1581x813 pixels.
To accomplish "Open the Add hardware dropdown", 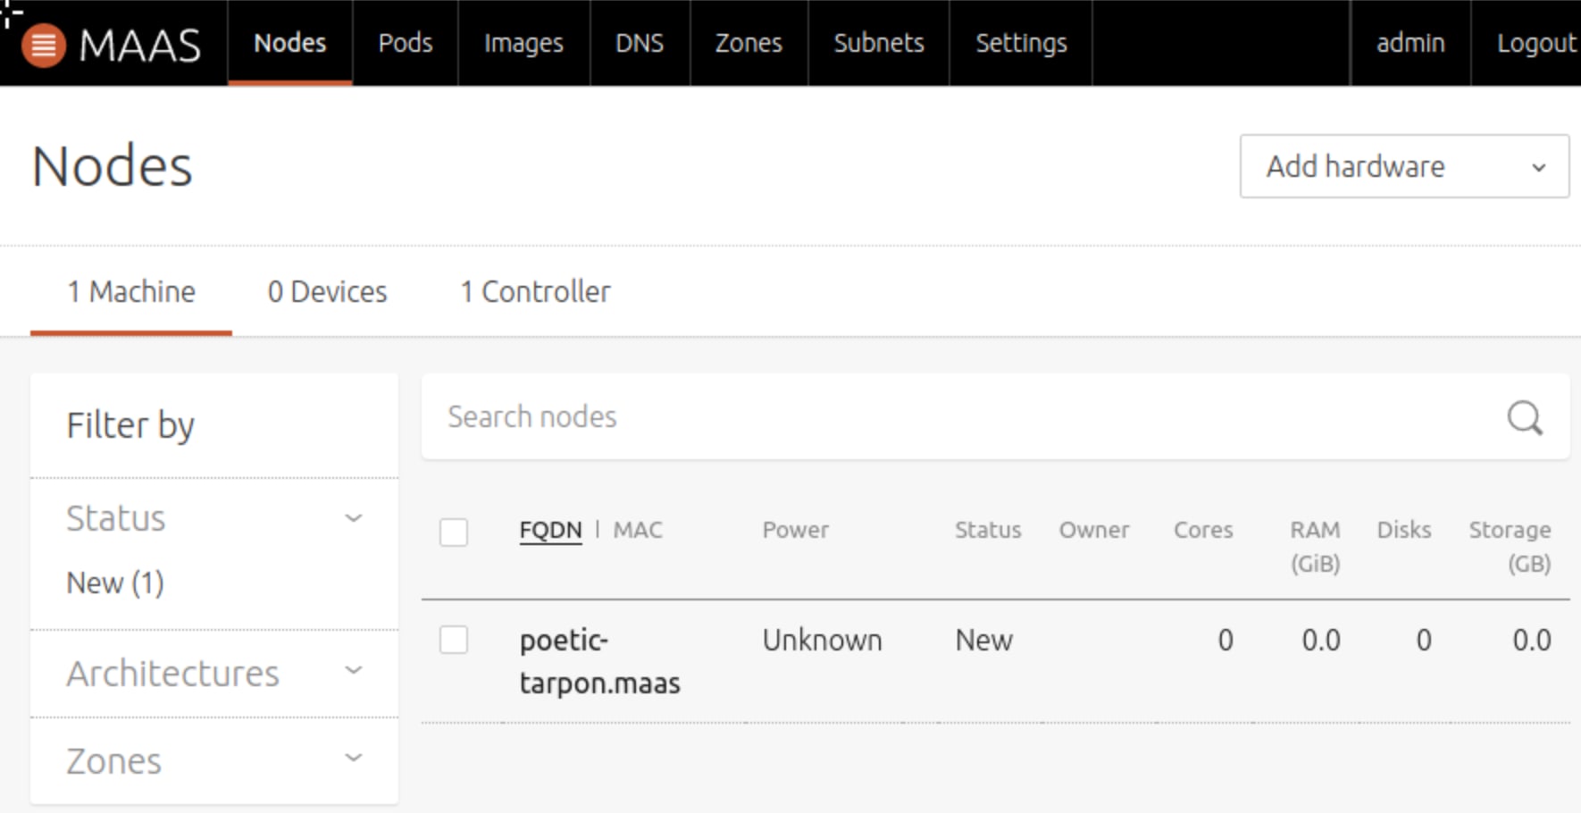I will (1403, 166).
